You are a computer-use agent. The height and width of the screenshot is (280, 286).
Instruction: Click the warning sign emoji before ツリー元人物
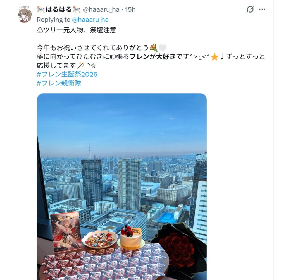coord(40,30)
